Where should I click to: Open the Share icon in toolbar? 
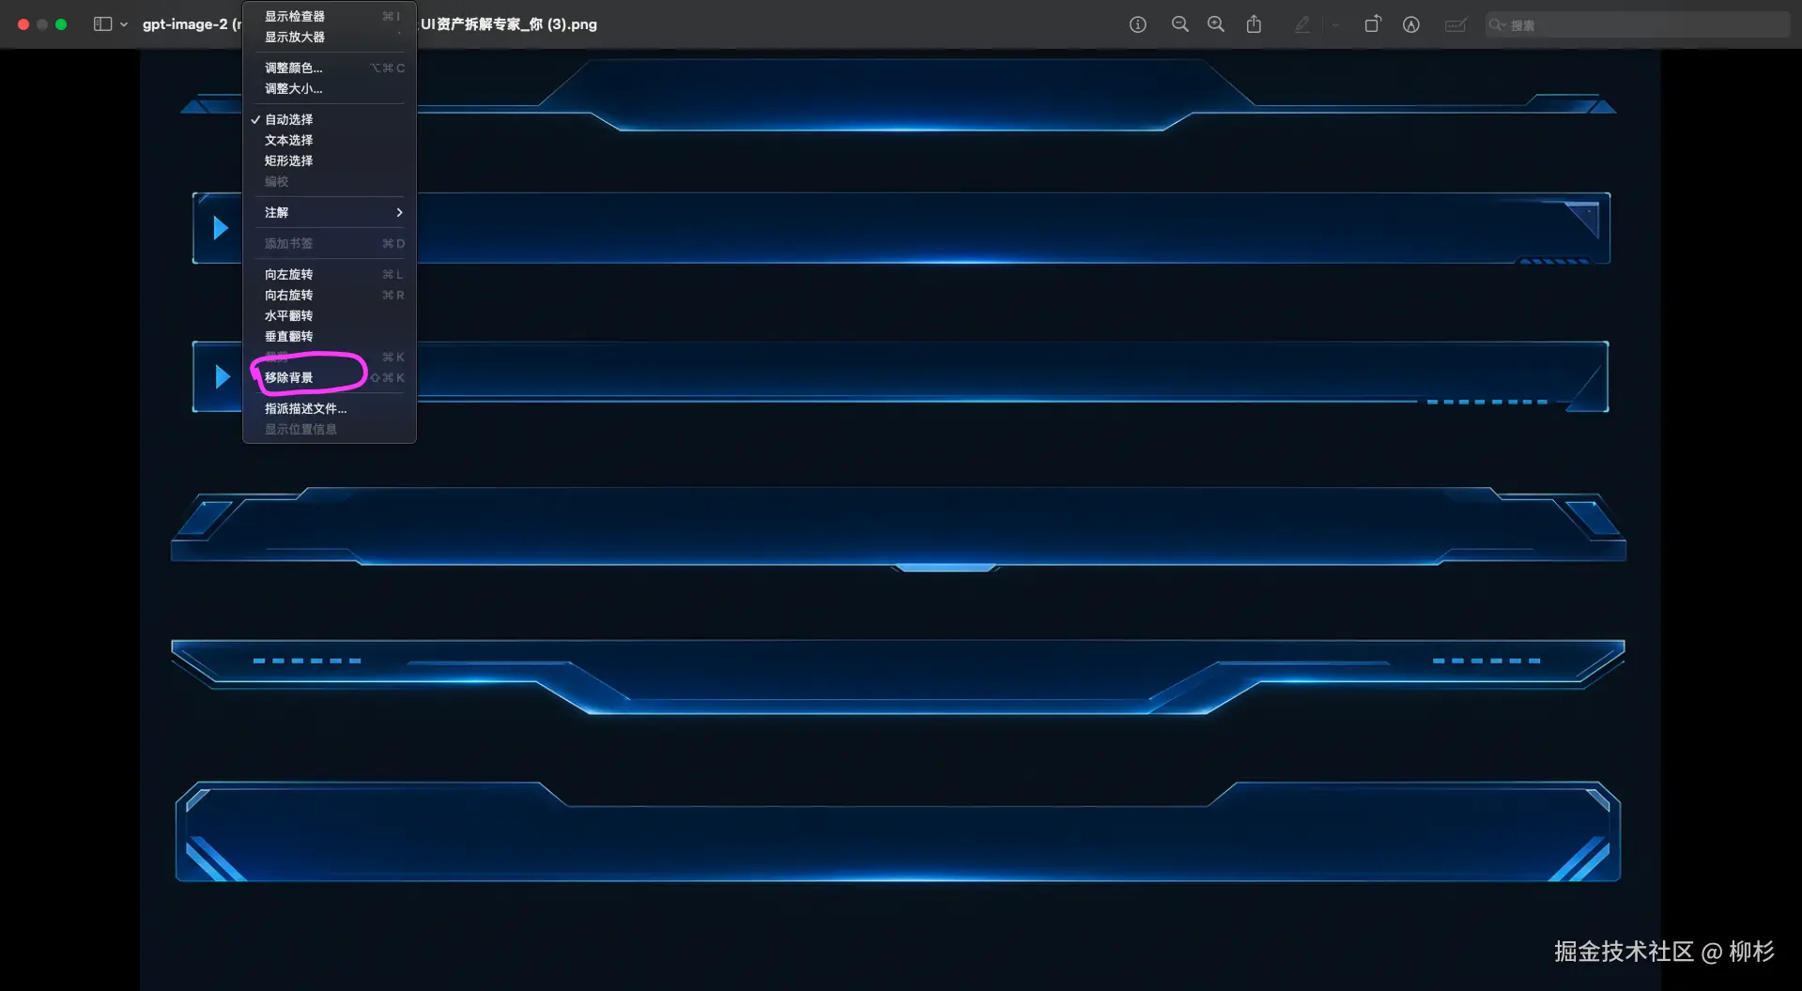coord(1254,24)
